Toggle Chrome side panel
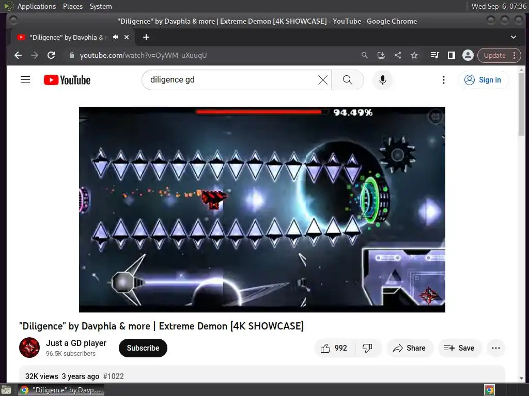The height and width of the screenshot is (396, 529). (x=452, y=55)
